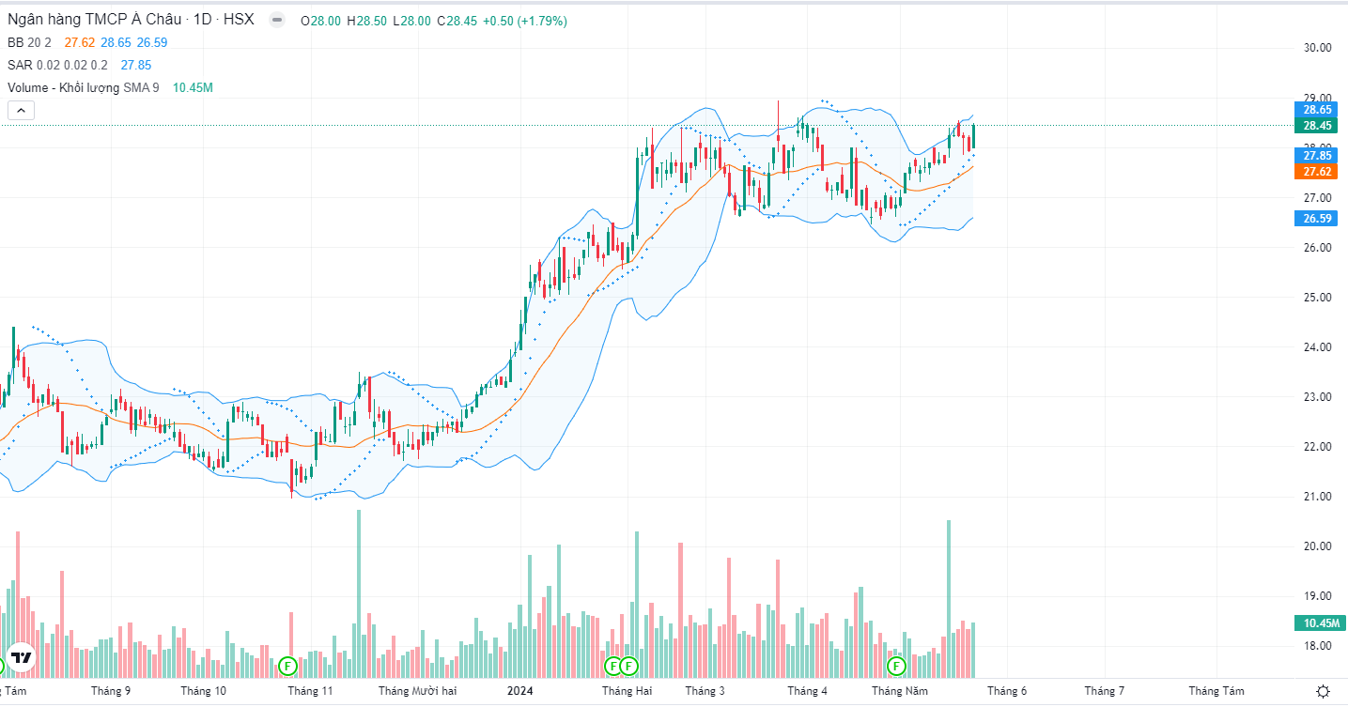Click the 26.00 price axis label

pyautogui.click(x=1319, y=247)
